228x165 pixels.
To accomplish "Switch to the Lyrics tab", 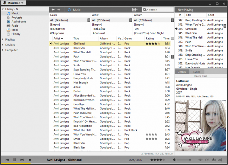I will click(x=196, y=72).
